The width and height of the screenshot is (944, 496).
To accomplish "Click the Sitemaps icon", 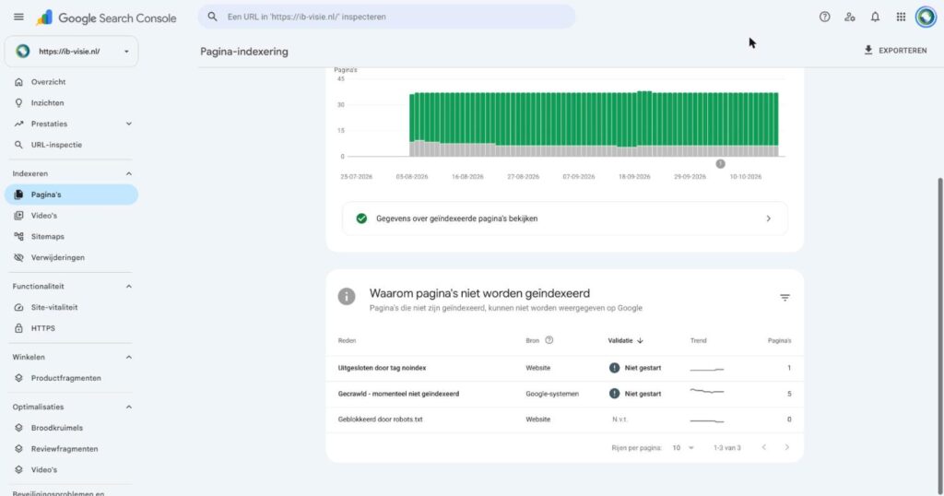I will (x=18, y=237).
